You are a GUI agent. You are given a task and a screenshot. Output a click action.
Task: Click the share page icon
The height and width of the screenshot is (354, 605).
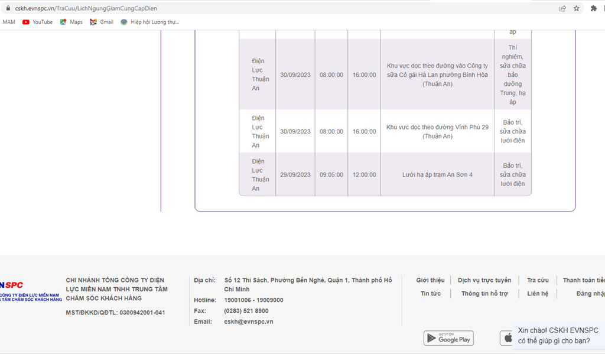pos(562,8)
